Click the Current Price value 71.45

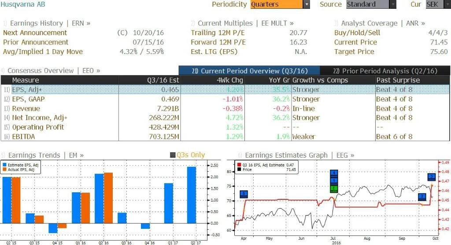tap(439, 42)
